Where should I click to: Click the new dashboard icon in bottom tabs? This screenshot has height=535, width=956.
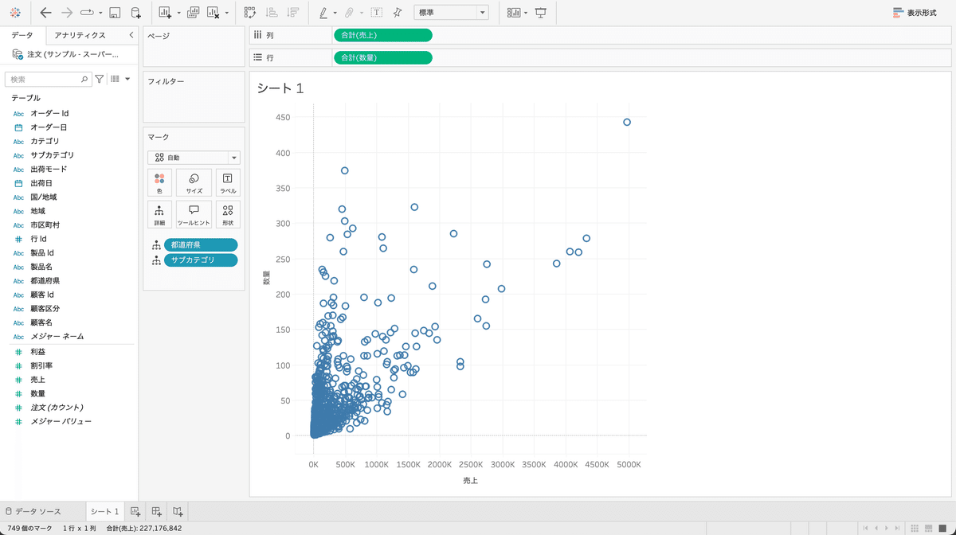(x=156, y=511)
